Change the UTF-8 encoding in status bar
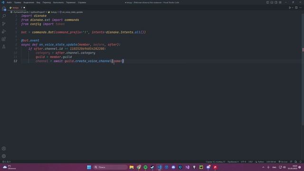The height and width of the screenshot is (171, 304). click(243, 161)
